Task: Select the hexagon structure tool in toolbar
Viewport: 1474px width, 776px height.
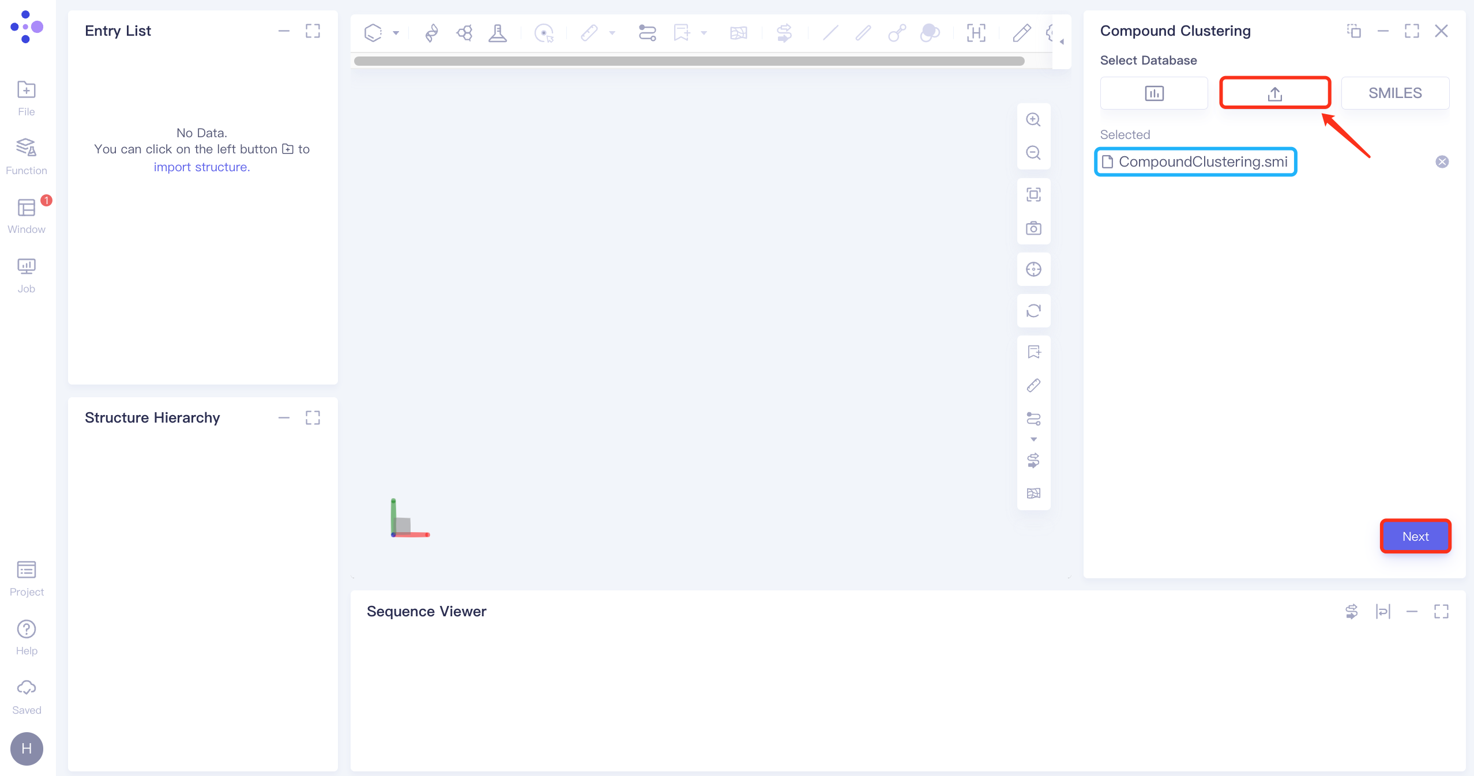Action: click(373, 33)
